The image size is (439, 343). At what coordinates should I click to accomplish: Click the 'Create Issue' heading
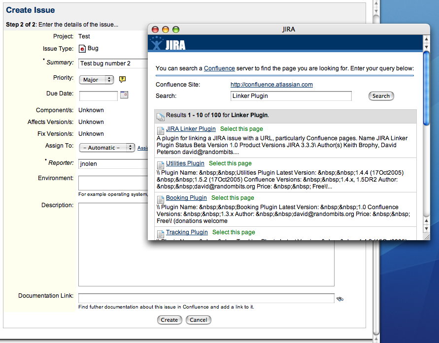[31, 10]
